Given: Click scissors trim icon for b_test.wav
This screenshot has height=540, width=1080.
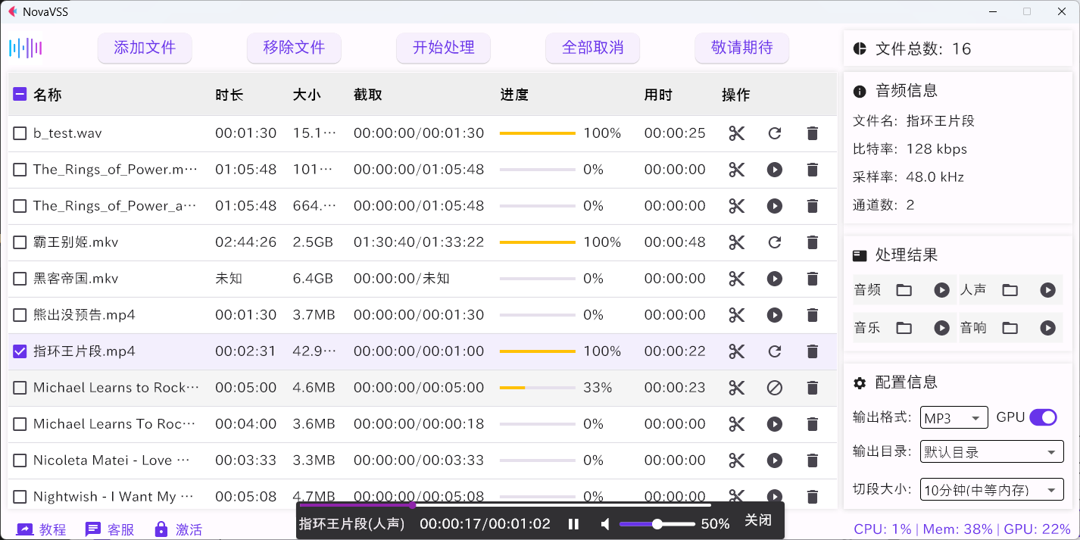Looking at the screenshot, I should click(x=736, y=133).
